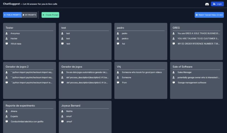Click icon beside EE CUSTOMER text

click(174, 39)
